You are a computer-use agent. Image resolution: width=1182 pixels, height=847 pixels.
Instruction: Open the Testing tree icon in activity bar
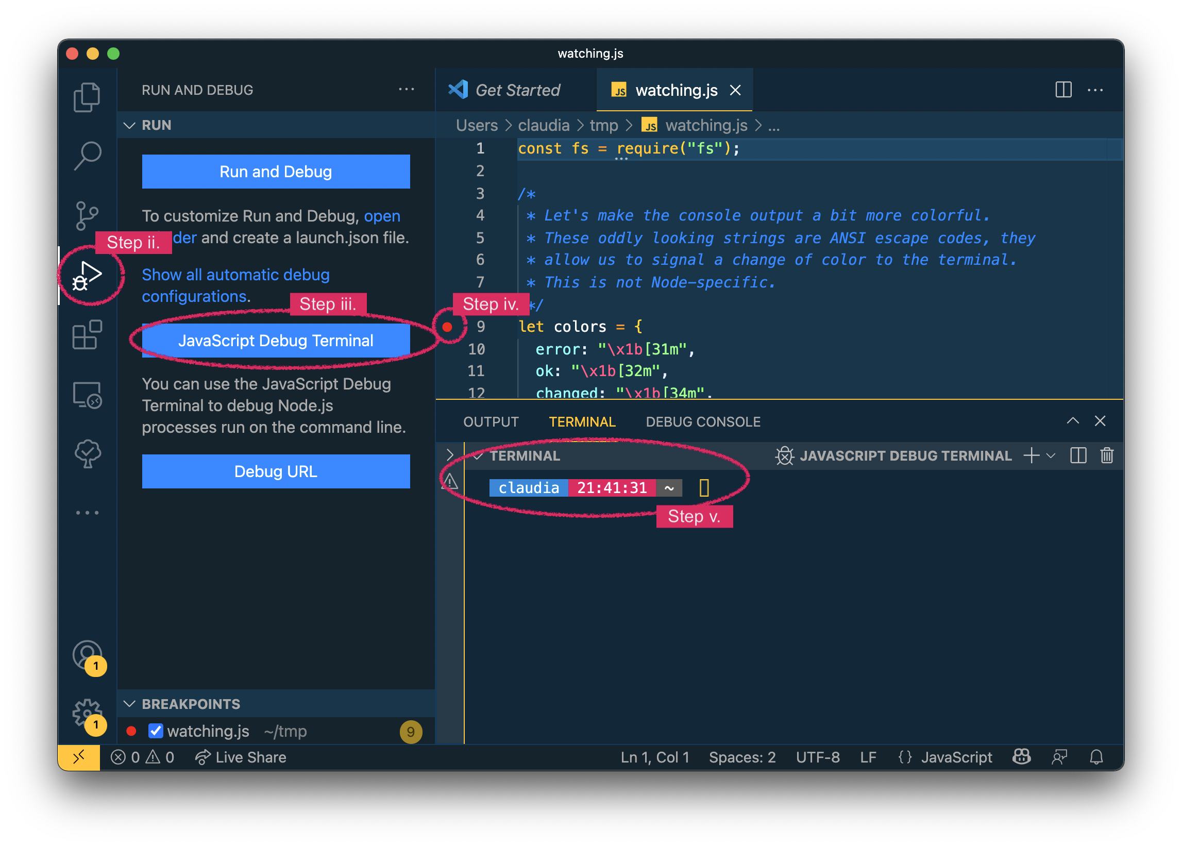coord(87,453)
